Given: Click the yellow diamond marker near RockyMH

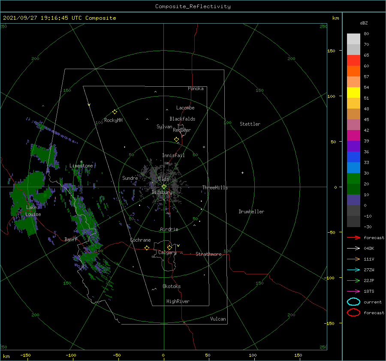Looking at the screenshot, I should point(115,112).
